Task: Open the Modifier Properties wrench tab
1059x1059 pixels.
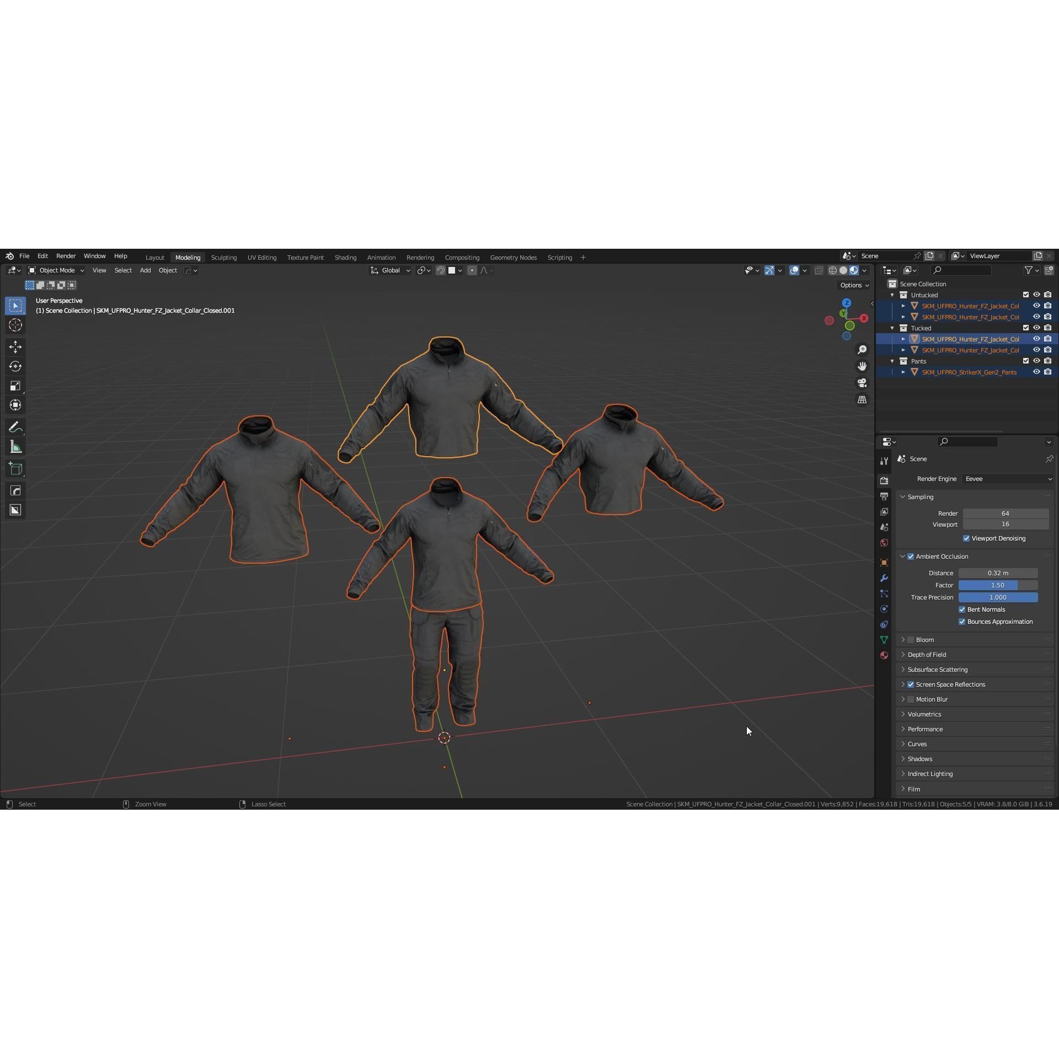Action: [x=884, y=578]
